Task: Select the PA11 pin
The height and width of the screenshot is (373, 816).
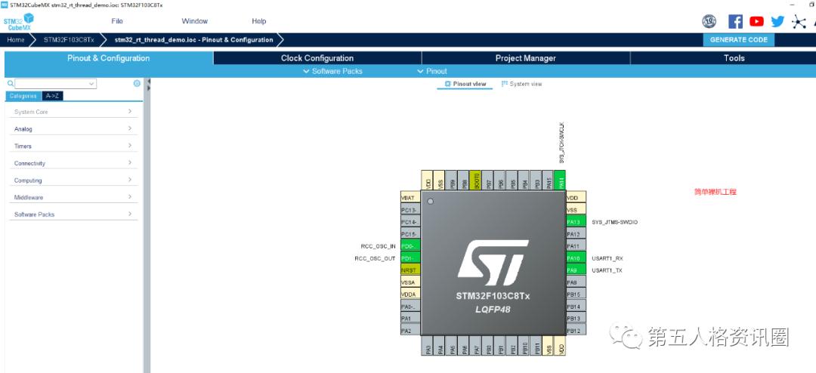Action: [576, 246]
